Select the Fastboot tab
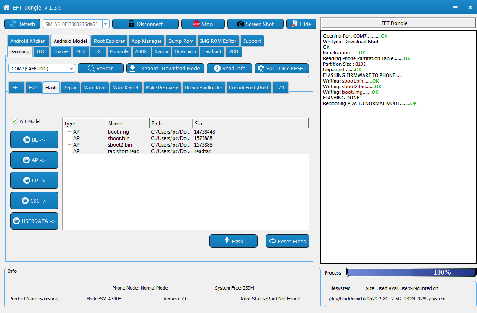Viewport: 477px width, 313px height. (x=212, y=51)
